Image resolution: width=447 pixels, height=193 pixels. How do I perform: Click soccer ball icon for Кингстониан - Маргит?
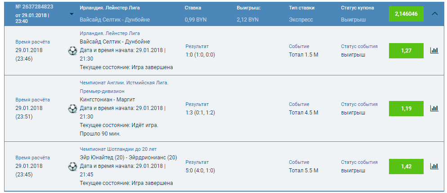[x=72, y=108]
